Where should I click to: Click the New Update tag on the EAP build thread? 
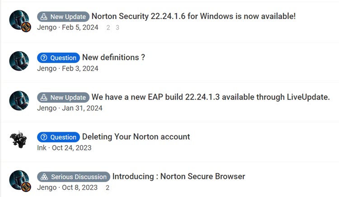coord(63,97)
